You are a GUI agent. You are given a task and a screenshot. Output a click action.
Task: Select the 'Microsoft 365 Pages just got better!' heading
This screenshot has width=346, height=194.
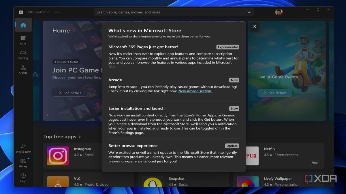point(143,47)
